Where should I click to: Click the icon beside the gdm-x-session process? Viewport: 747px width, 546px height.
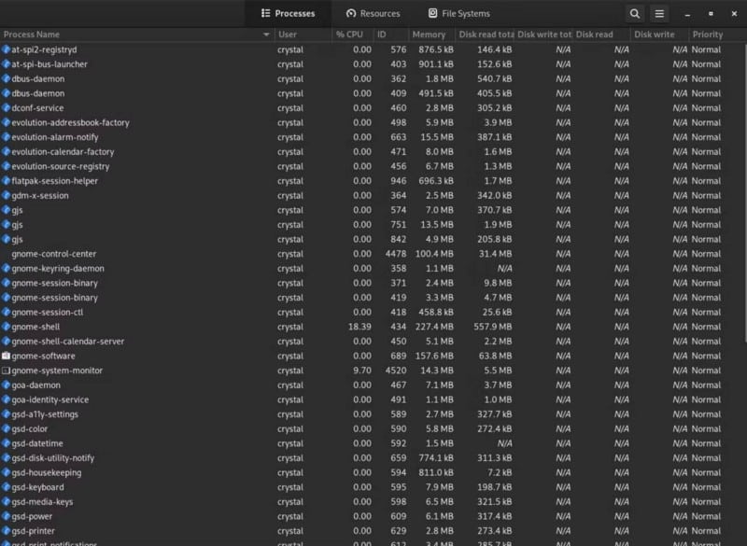[x=8, y=195]
